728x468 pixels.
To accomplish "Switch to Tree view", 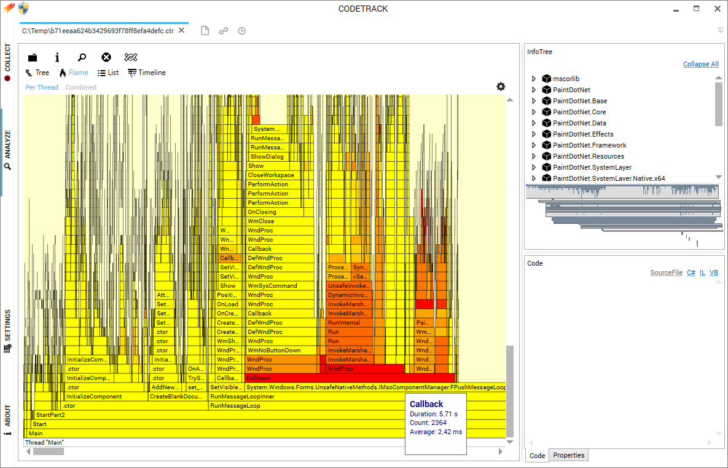I will point(37,73).
